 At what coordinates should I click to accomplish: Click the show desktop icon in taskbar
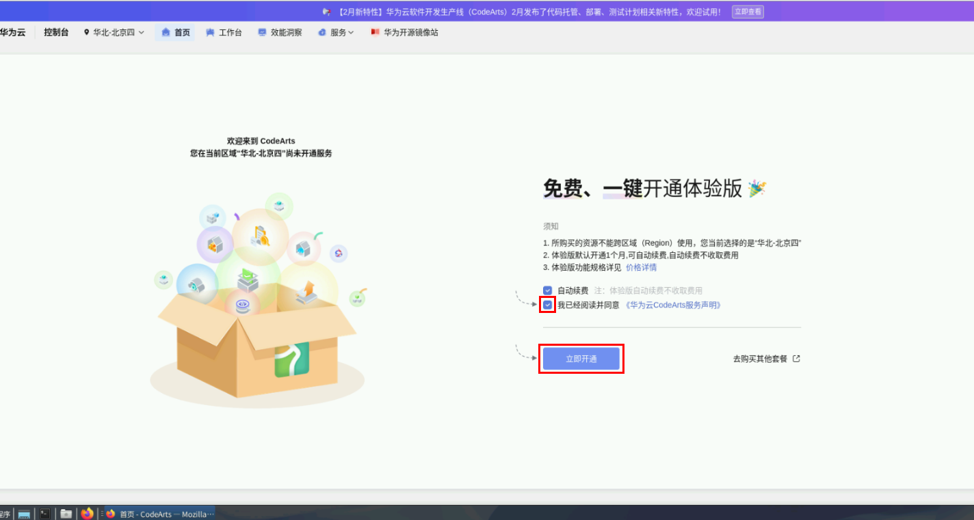click(24, 514)
